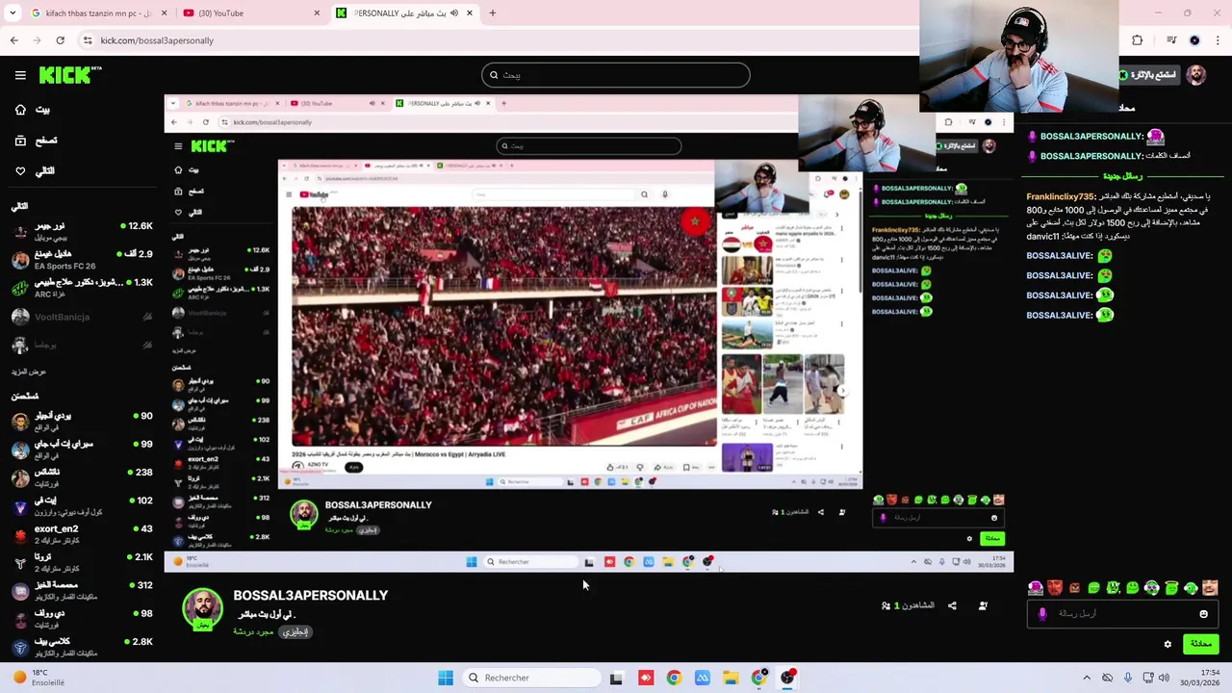1232x693 pixels.
Task: Click the BOSSAL3APERSONALLY channel name
Action: [310, 596]
